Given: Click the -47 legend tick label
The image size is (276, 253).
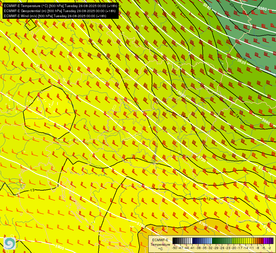Looking at the screenshot, I should tap(180, 248).
